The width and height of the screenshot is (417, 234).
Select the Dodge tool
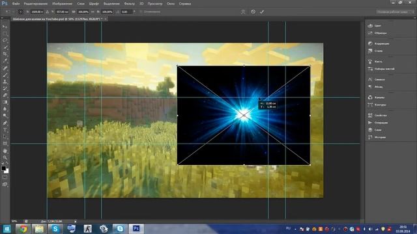pos(5,116)
